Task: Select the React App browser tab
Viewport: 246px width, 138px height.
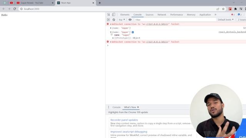Action: coord(76,3)
